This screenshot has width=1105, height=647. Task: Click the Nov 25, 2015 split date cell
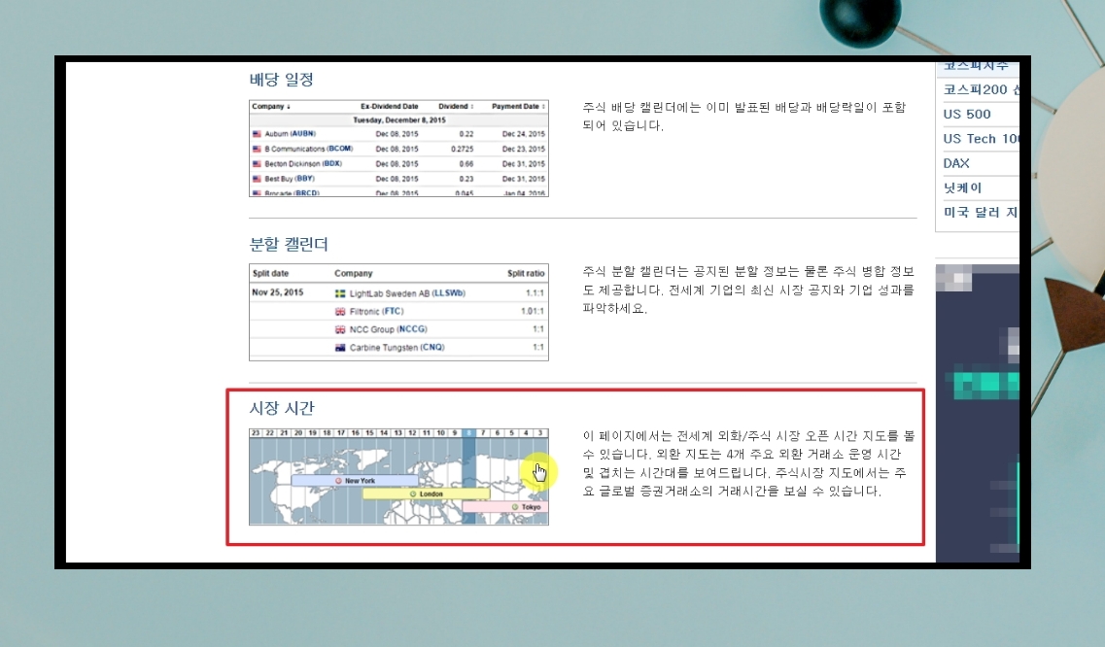pos(278,292)
